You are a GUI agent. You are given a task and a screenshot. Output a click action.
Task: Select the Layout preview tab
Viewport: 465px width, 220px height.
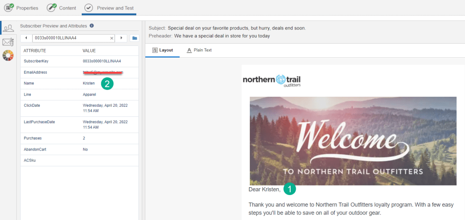pyautogui.click(x=163, y=50)
